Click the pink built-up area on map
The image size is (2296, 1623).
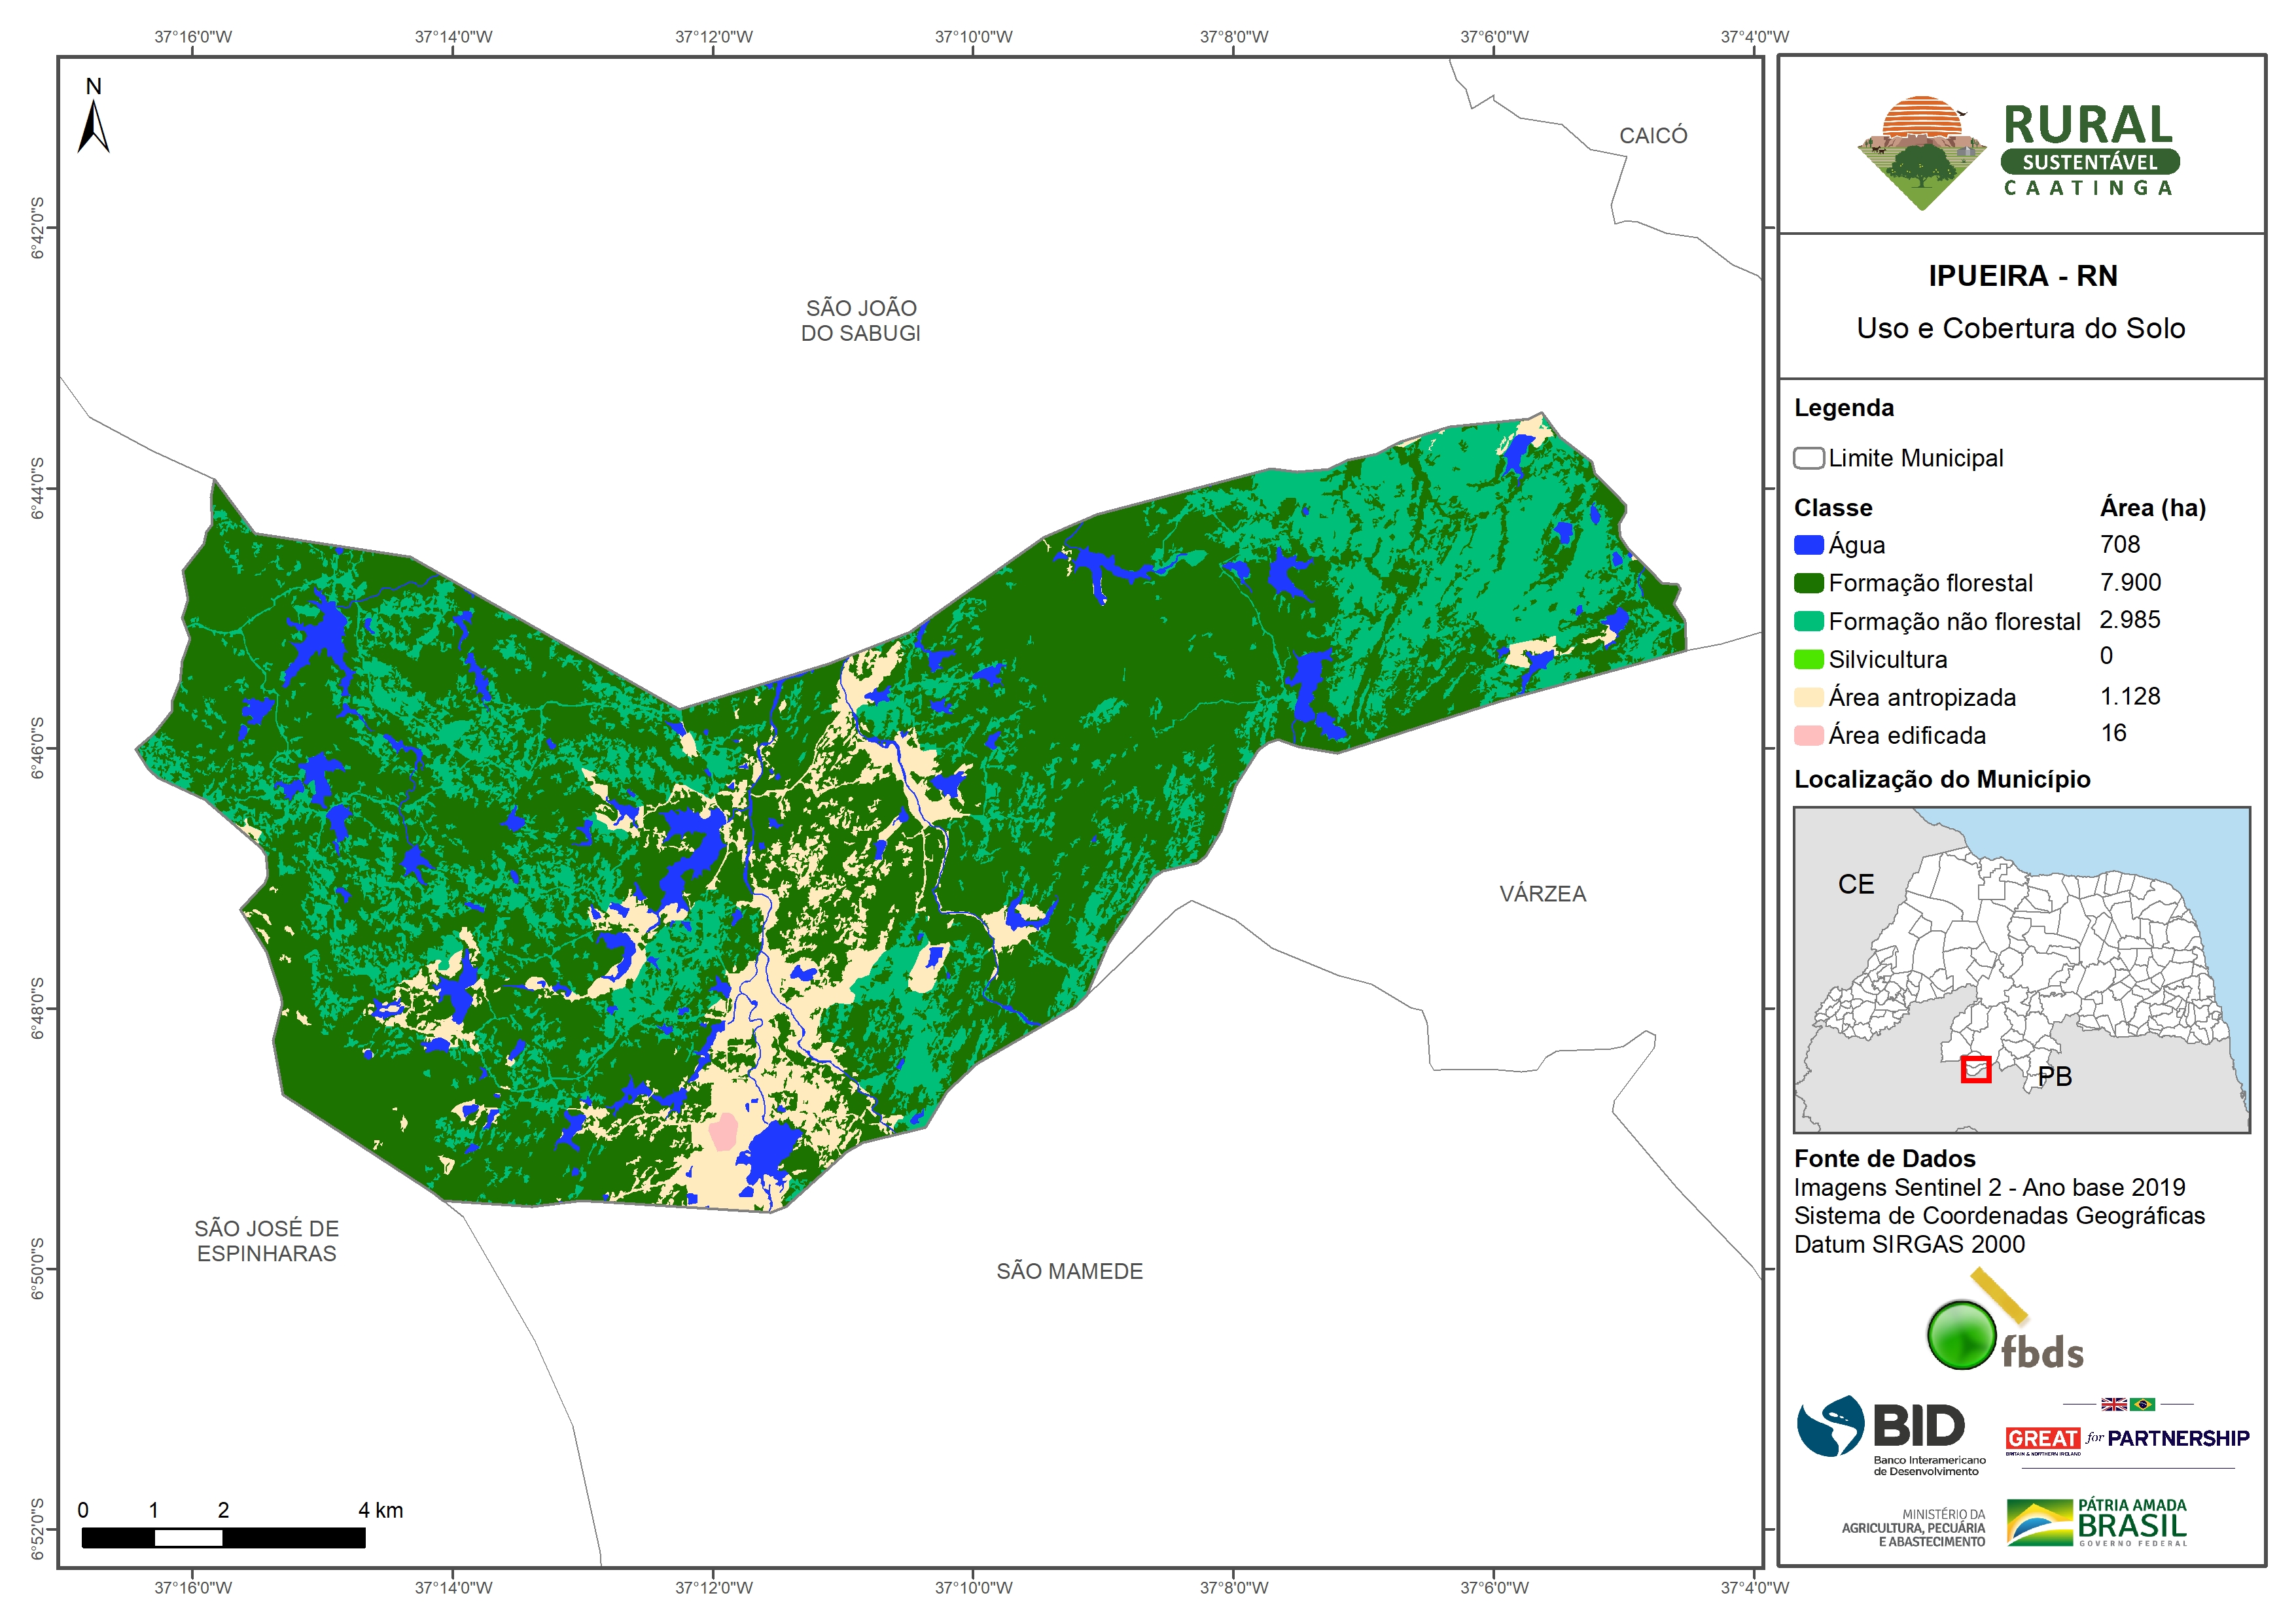pyautogui.click(x=723, y=1133)
